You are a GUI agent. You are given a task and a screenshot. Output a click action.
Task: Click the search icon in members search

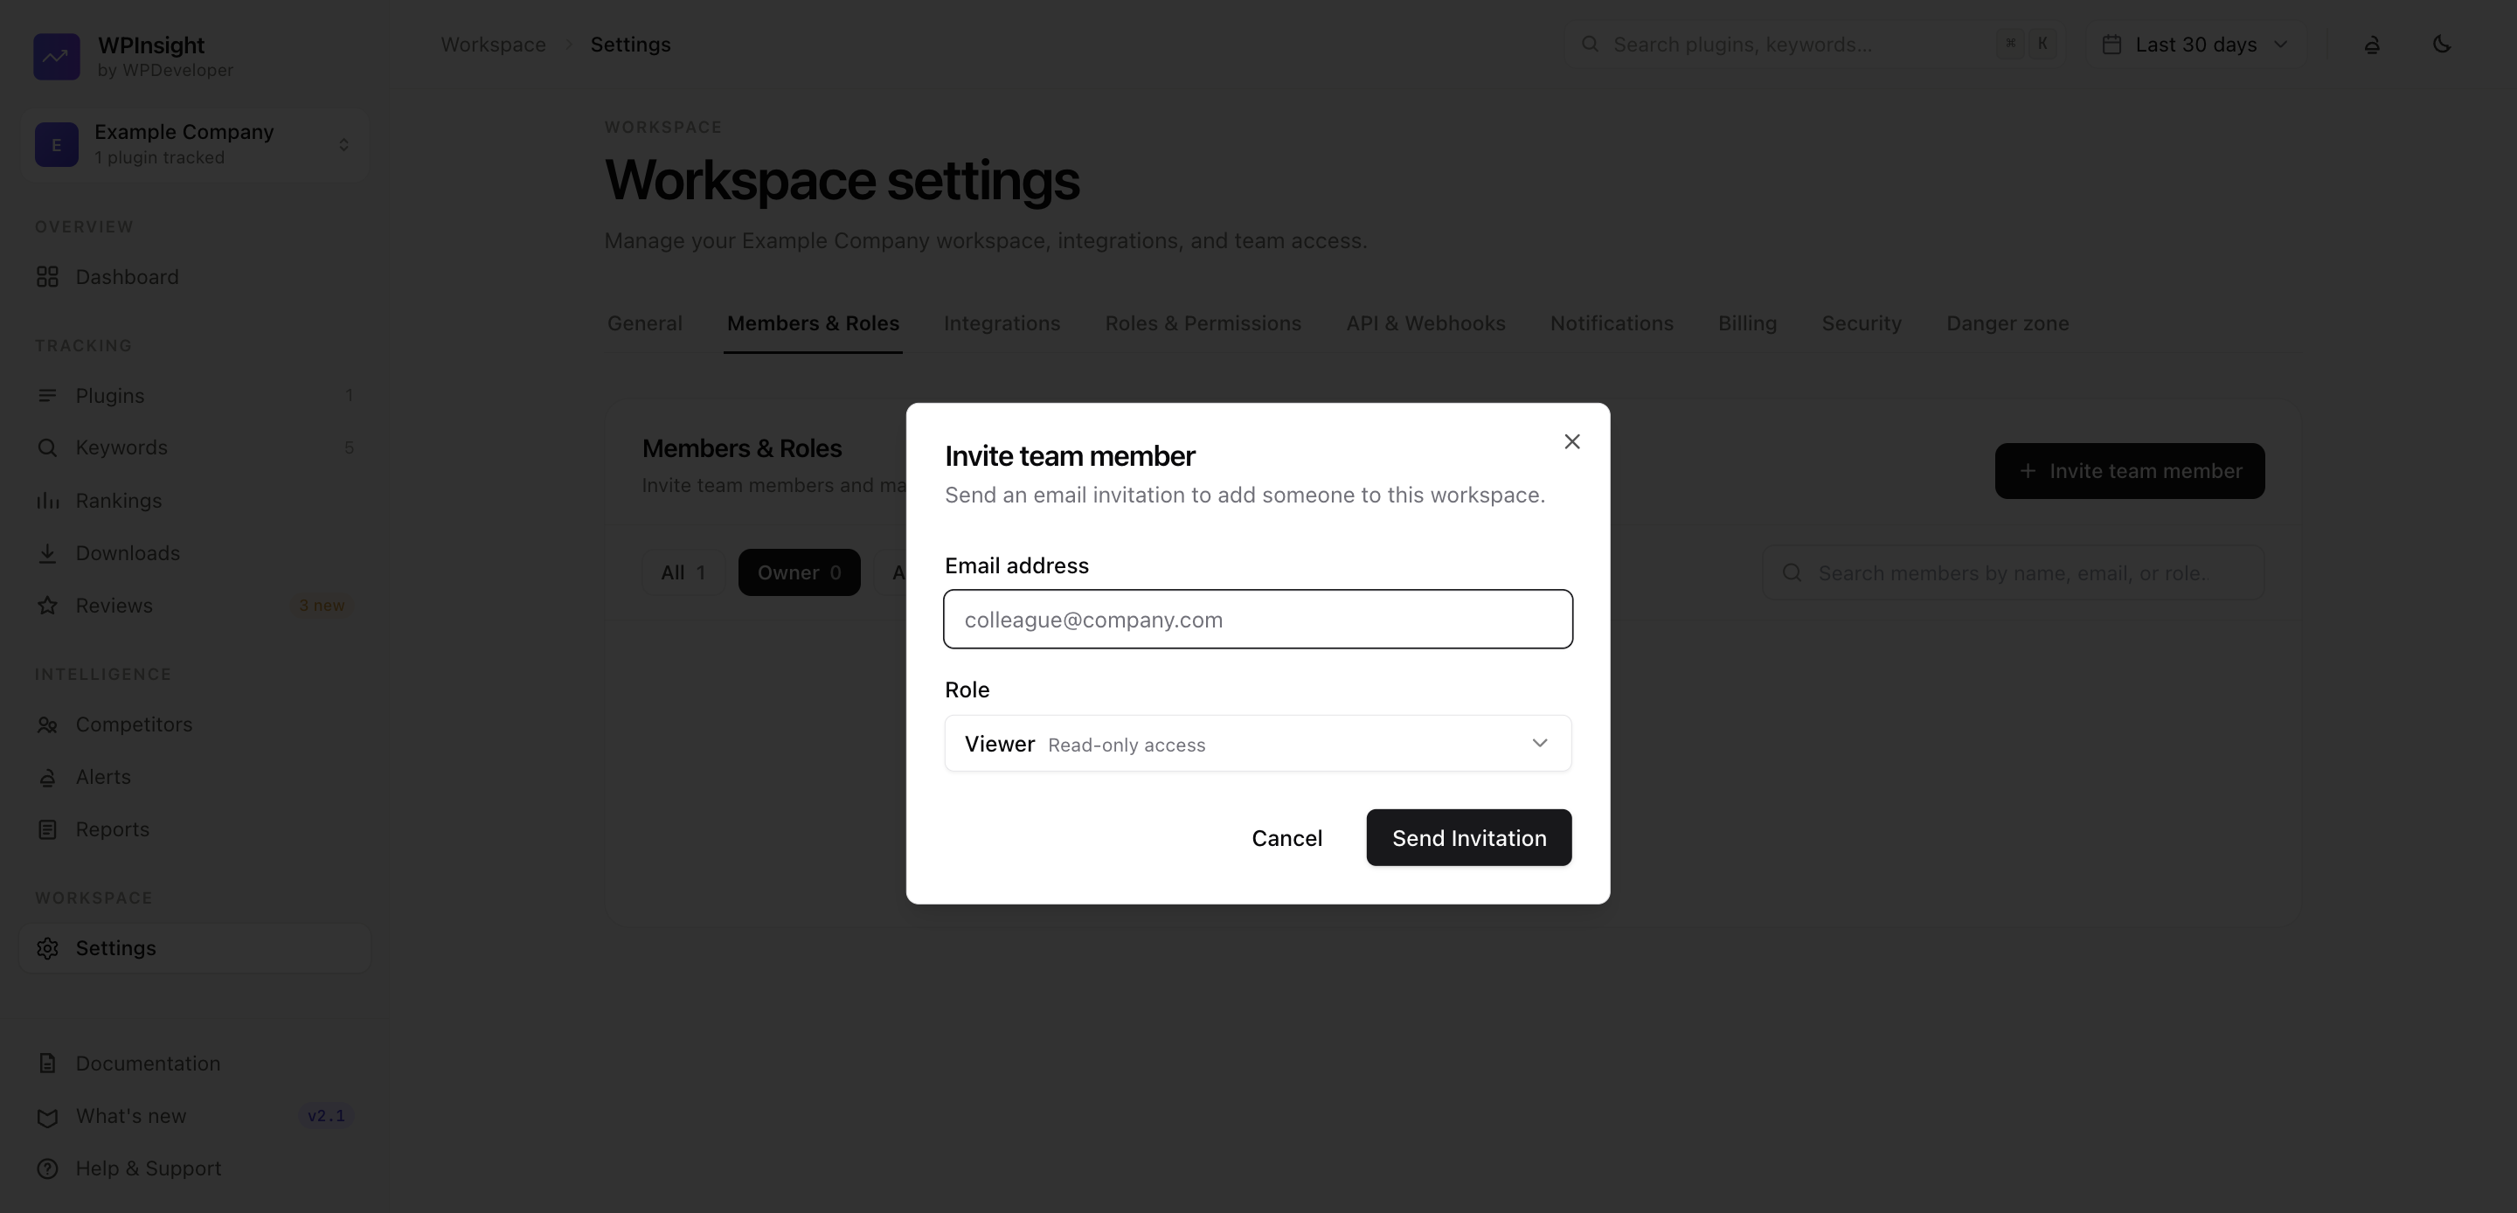[x=1792, y=572]
